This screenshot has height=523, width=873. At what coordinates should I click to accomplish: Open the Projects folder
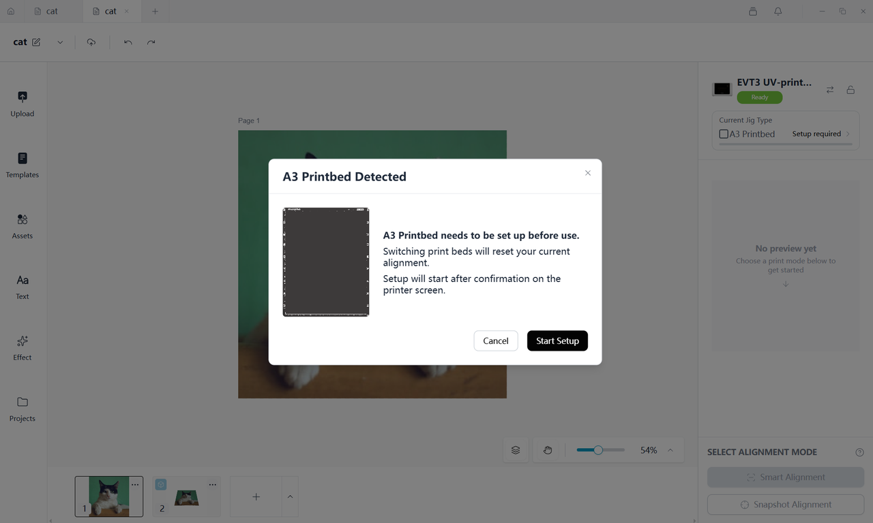pos(23,409)
